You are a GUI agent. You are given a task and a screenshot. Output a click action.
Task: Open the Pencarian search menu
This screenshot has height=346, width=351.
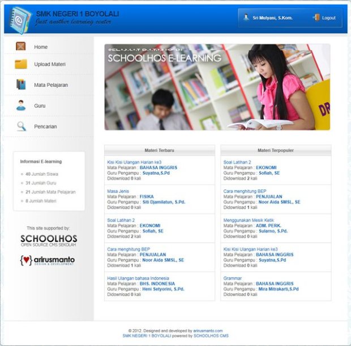tap(45, 126)
